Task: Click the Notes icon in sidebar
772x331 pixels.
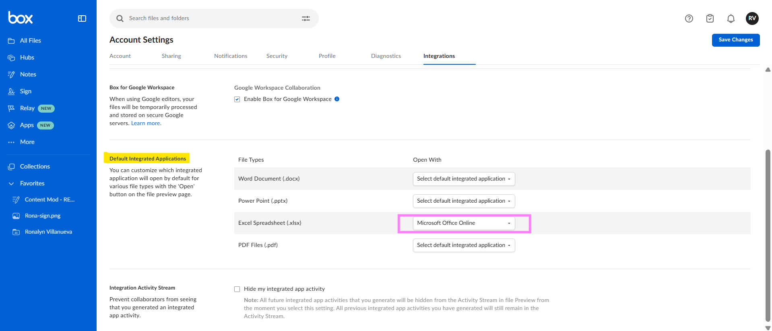Action: pyautogui.click(x=11, y=74)
